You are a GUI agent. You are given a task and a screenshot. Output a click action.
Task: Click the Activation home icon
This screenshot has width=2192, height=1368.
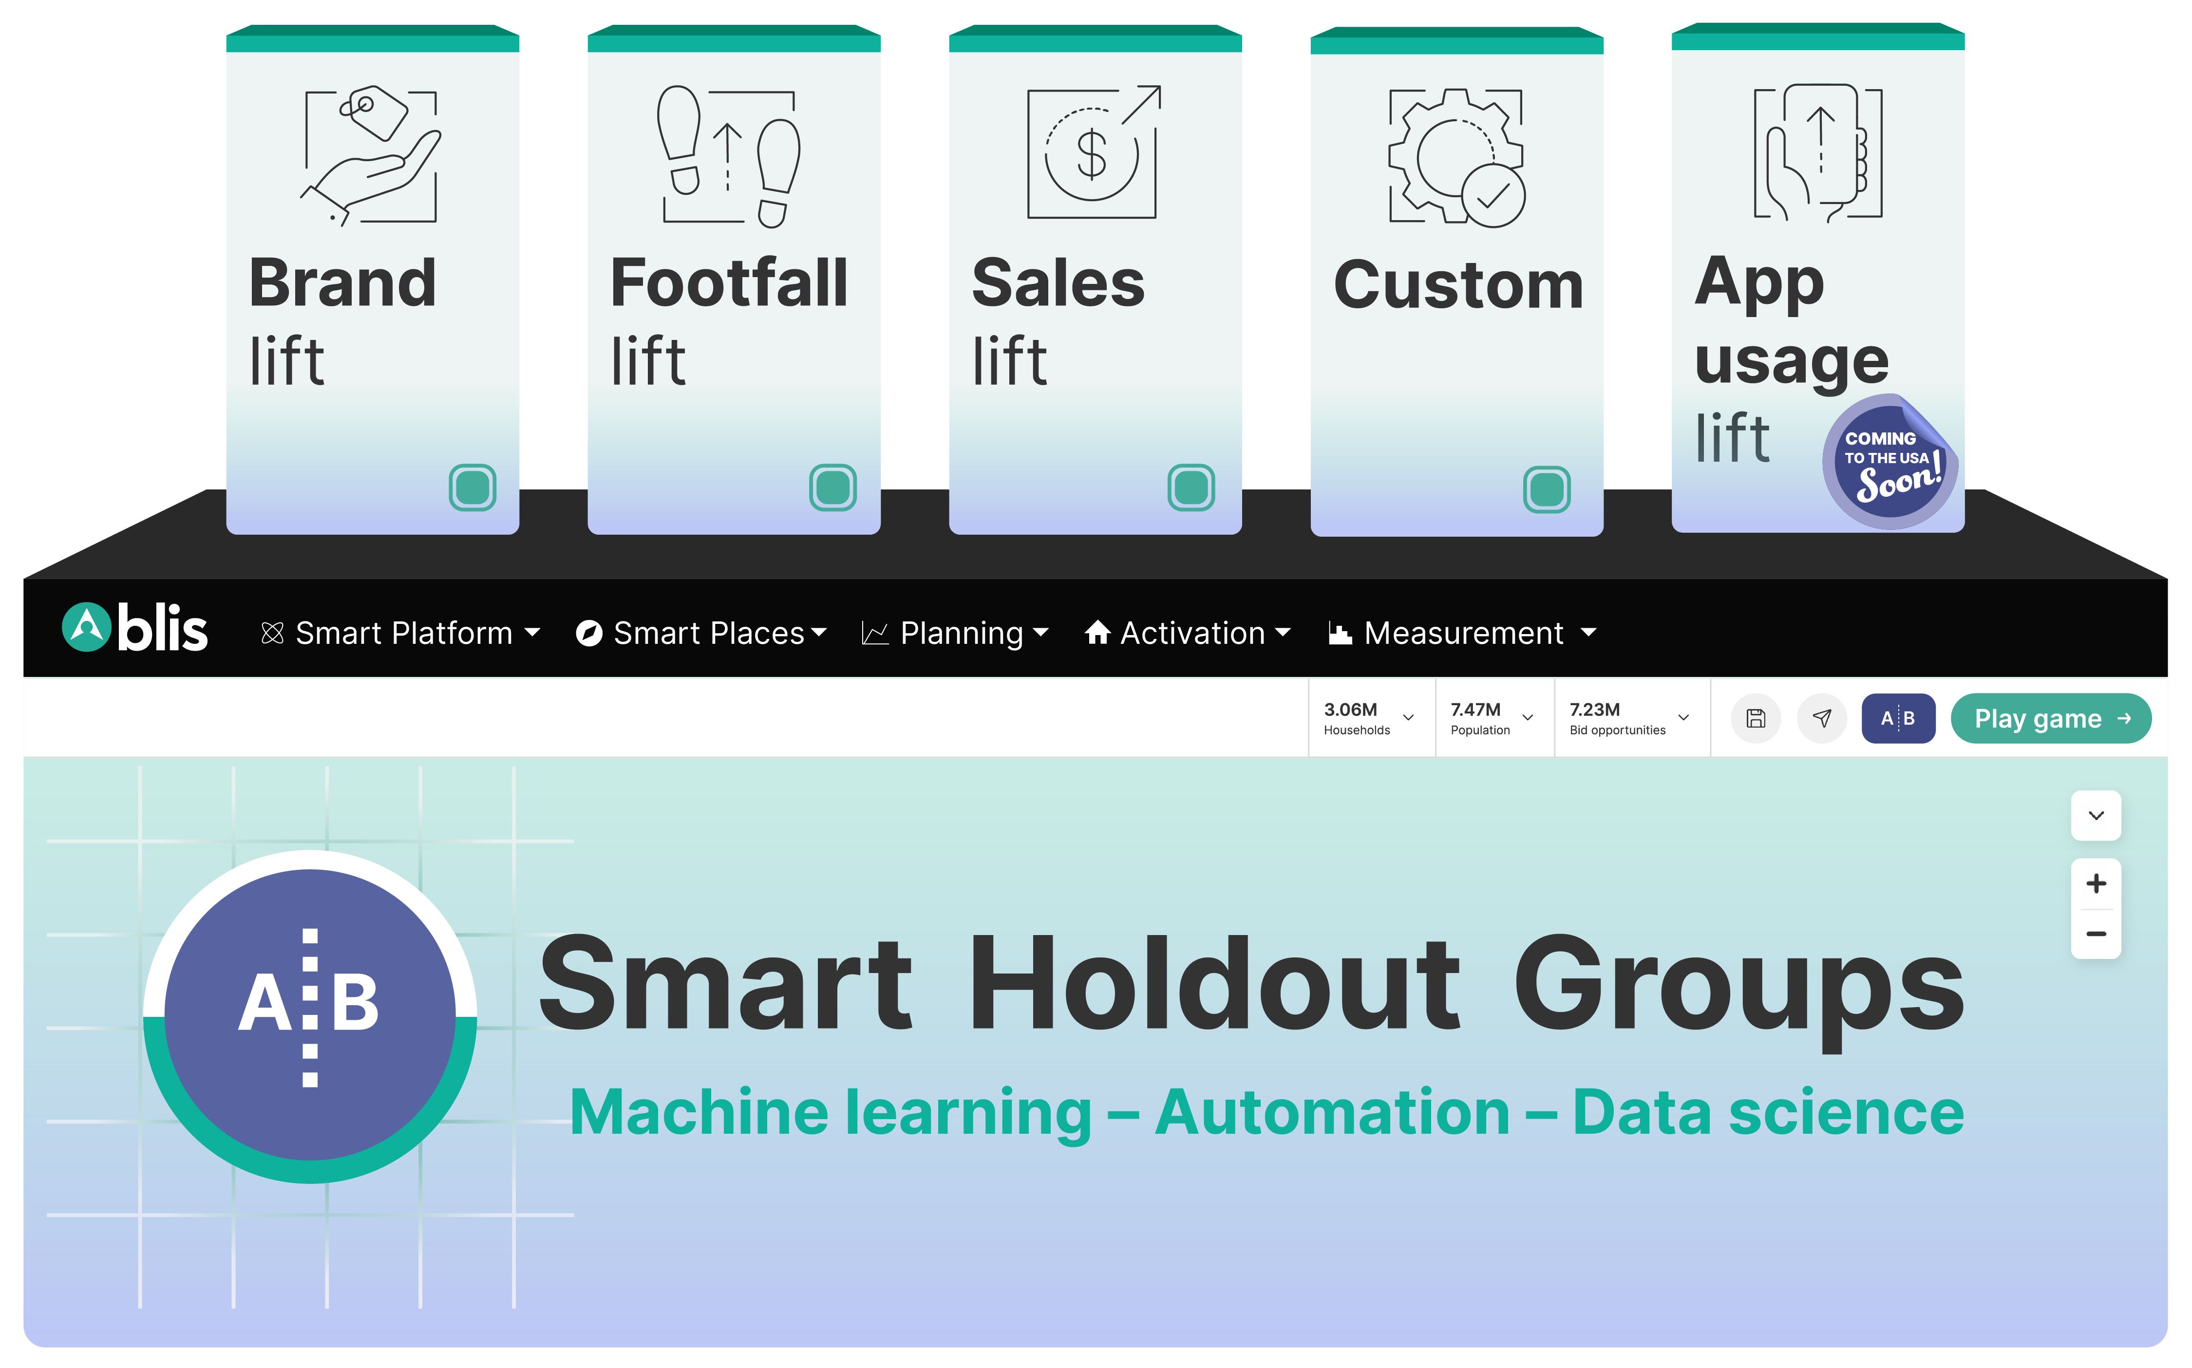point(1097,633)
